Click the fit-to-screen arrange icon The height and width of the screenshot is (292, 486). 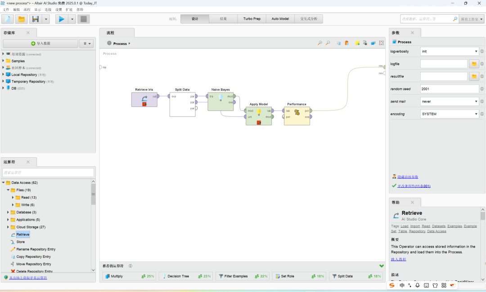(x=381, y=43)
